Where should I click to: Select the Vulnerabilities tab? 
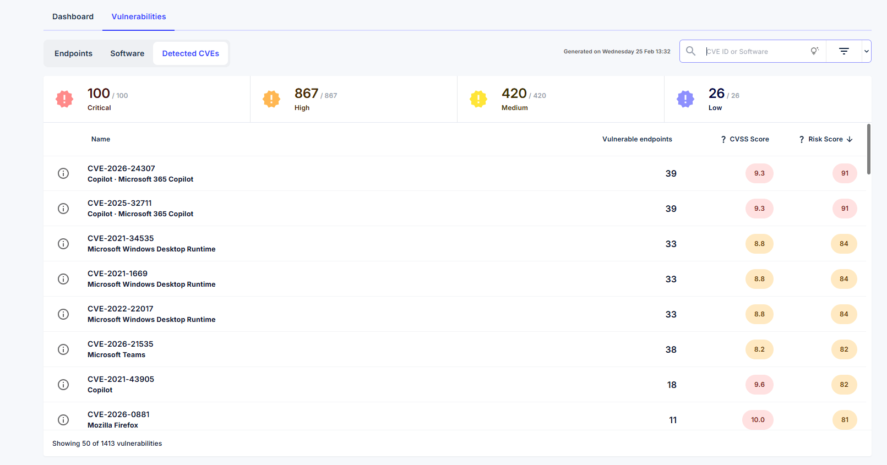coord(139,17)
